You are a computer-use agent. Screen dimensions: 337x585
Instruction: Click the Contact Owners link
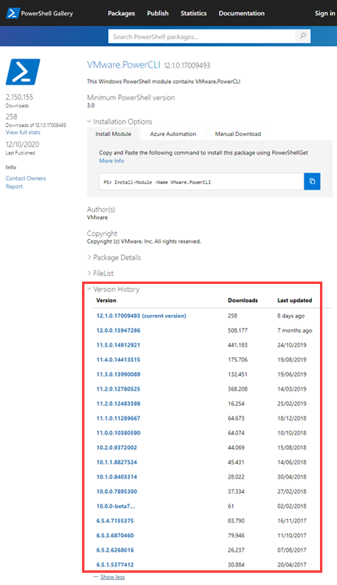(26, 178)
